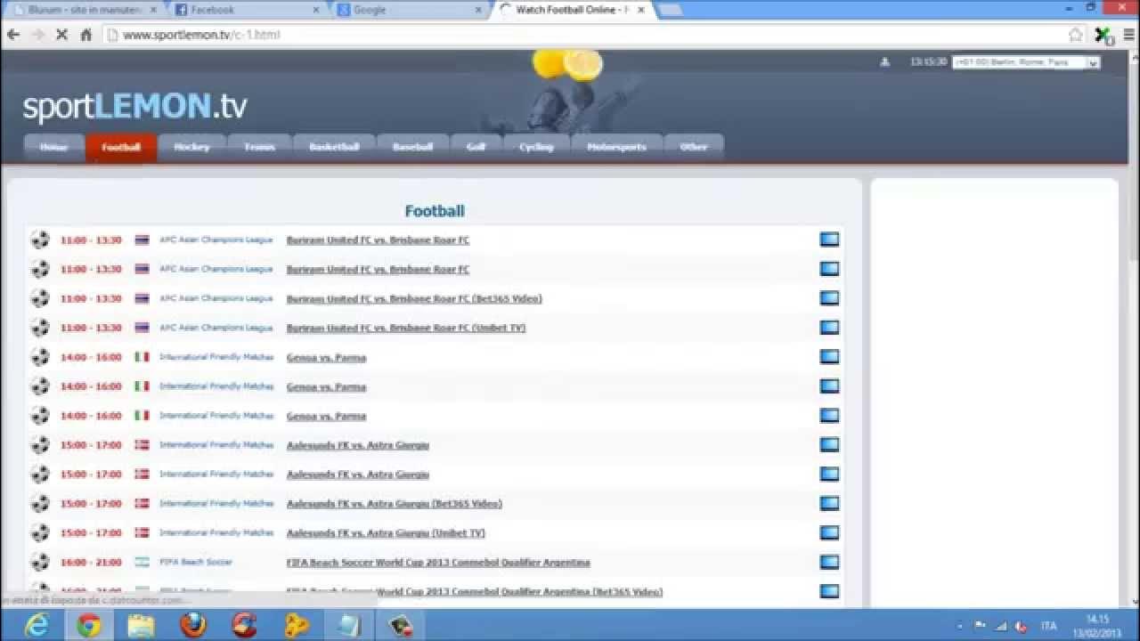Open the TV stream icon for Buriram United Bet365 Video row

[x=829, y=298]
